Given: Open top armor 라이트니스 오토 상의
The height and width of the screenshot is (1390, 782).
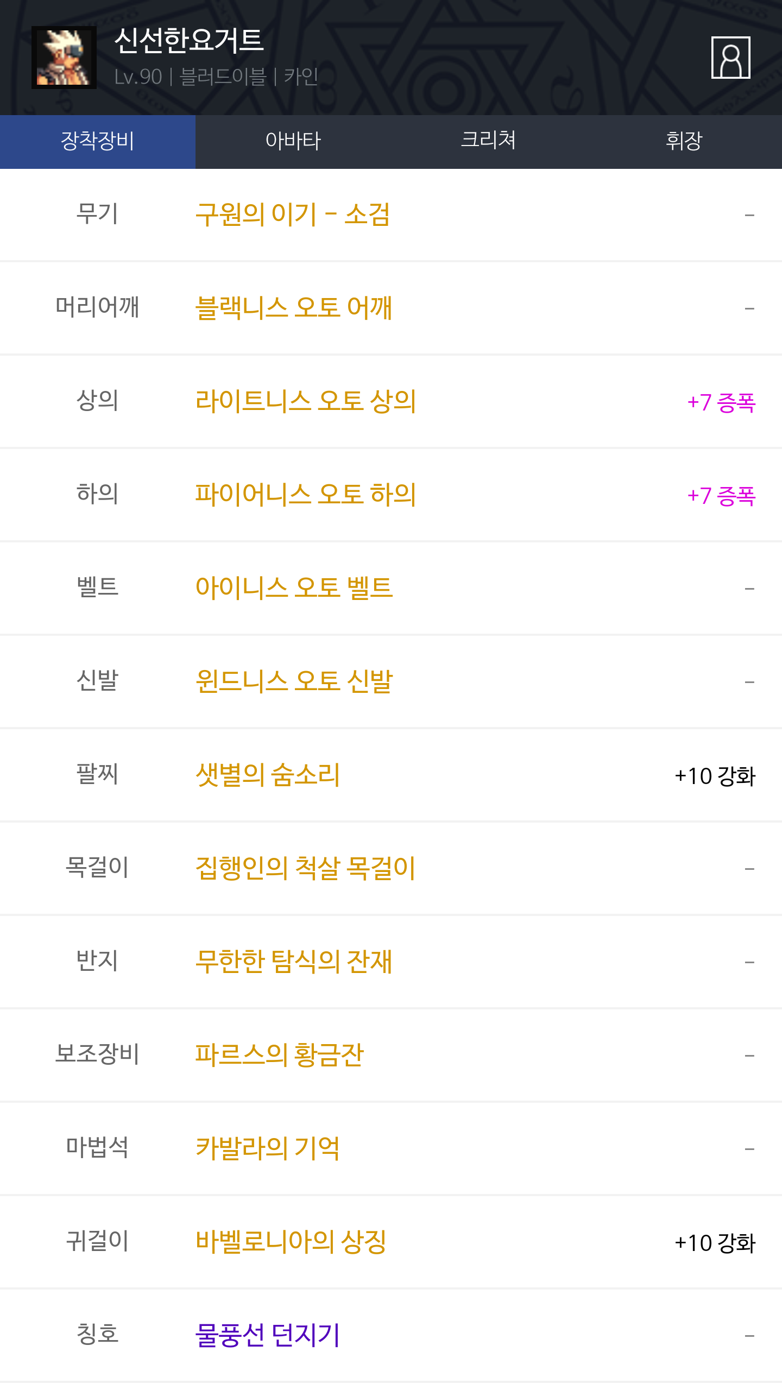Looking at the screenshot, I should point(306,401).
